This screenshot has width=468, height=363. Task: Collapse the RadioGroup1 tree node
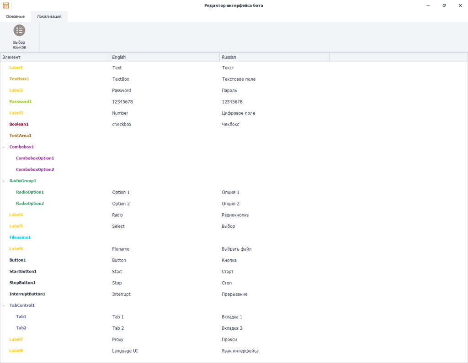click(x=4, y=181)
